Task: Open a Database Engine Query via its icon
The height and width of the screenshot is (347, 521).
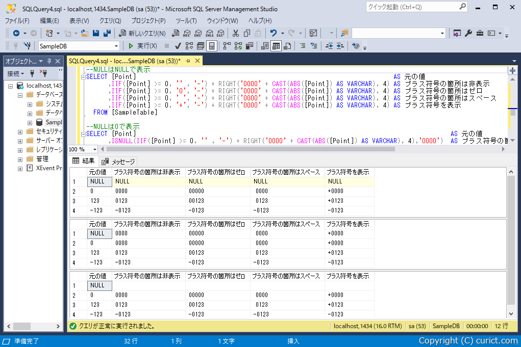Action: 176,33
